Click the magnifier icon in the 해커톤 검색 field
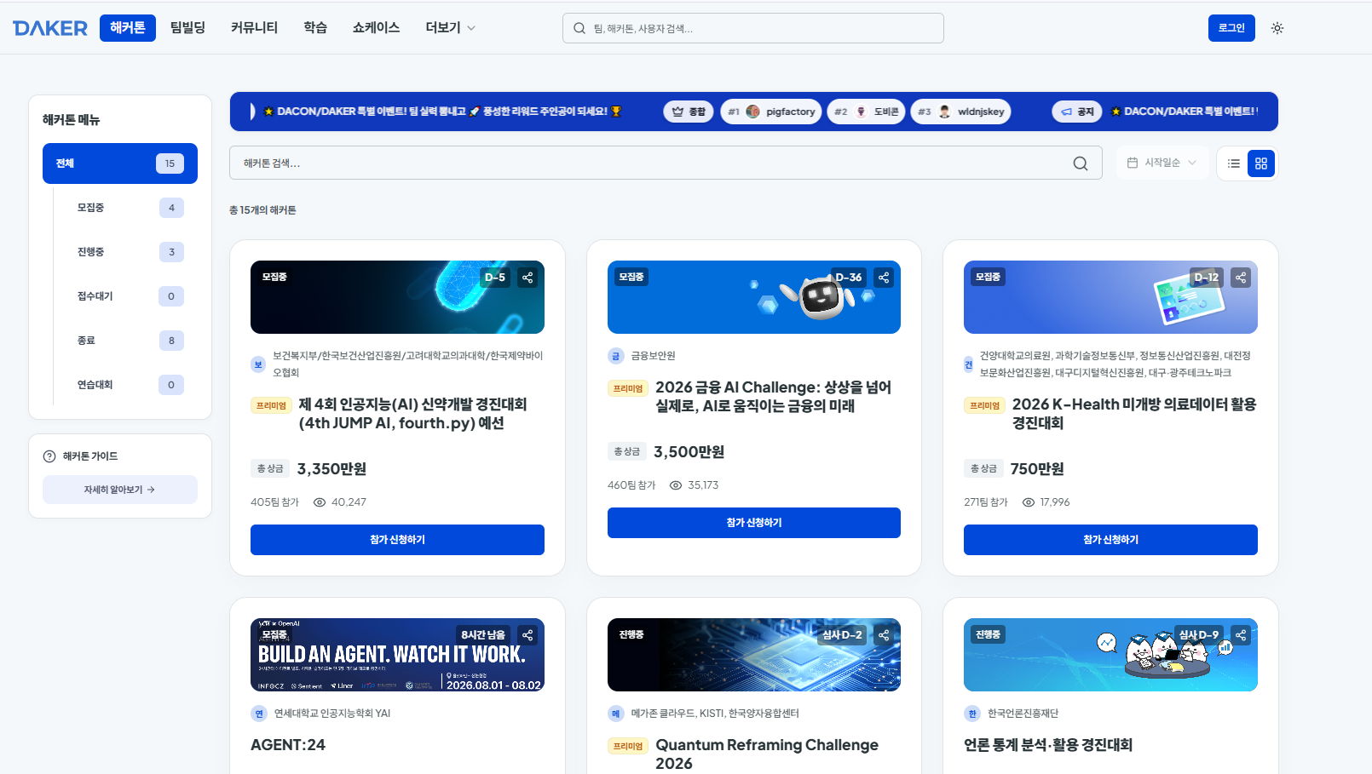 coord(1081,163)
